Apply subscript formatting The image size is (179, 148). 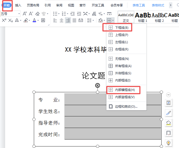click(11, 20)
